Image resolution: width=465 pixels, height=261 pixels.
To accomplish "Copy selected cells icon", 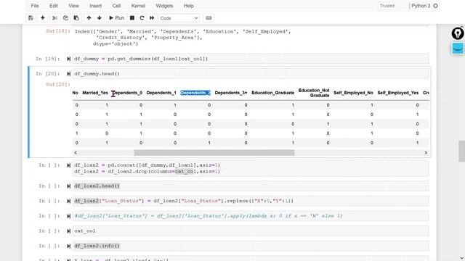I will pyautogui.click(x=65, y=18).
